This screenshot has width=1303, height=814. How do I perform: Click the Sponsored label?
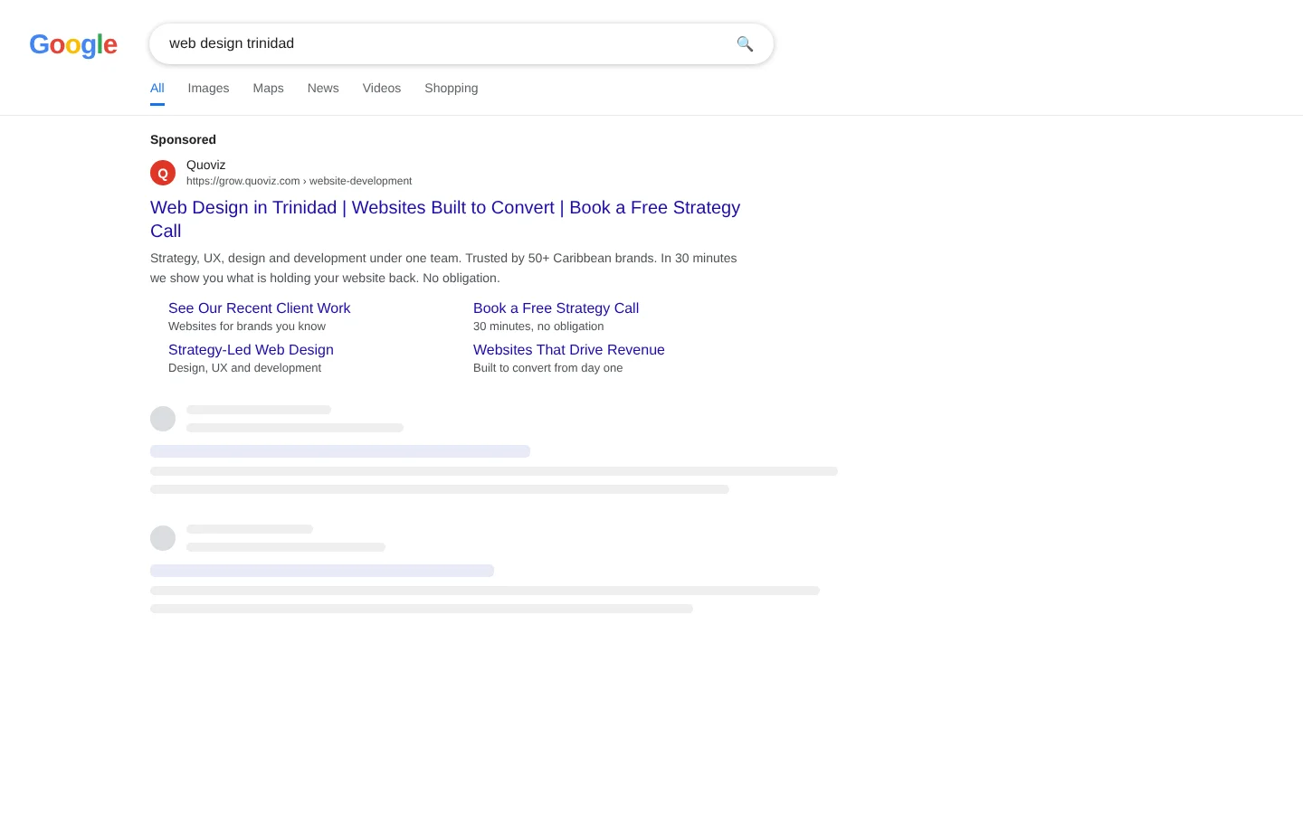point(183,139)
